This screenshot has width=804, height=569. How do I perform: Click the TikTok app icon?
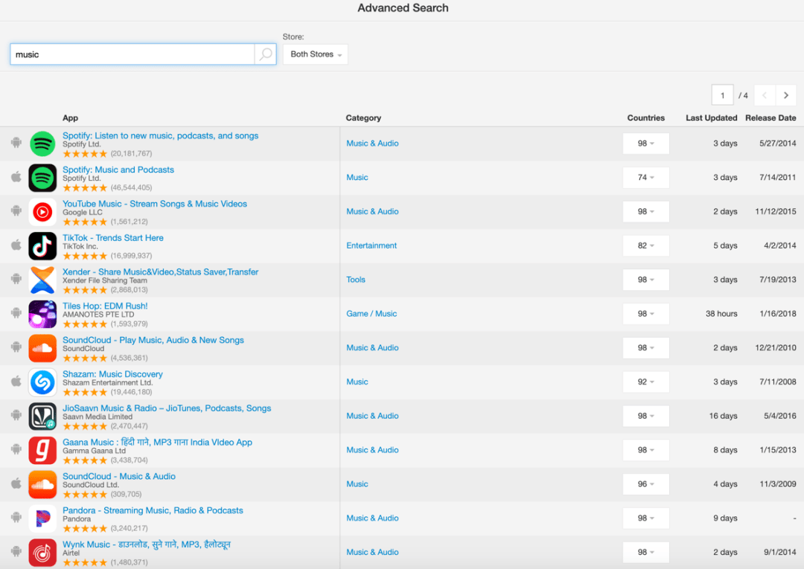(42, 246)
